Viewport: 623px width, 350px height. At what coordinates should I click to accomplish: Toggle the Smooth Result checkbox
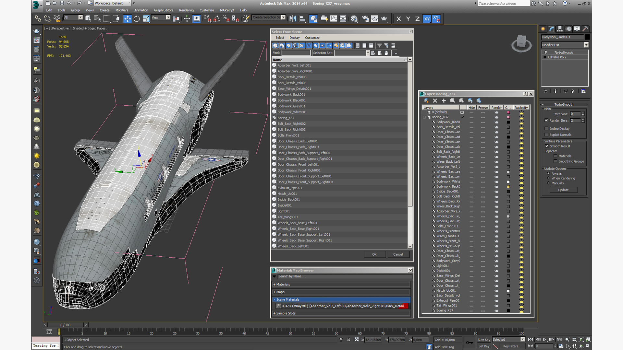click(547, 146)
